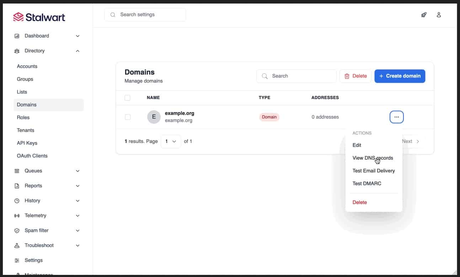The width and height of the screenshot is (460, 277).
Task: Open the user account icon
Action: click(x=439, y=15)
